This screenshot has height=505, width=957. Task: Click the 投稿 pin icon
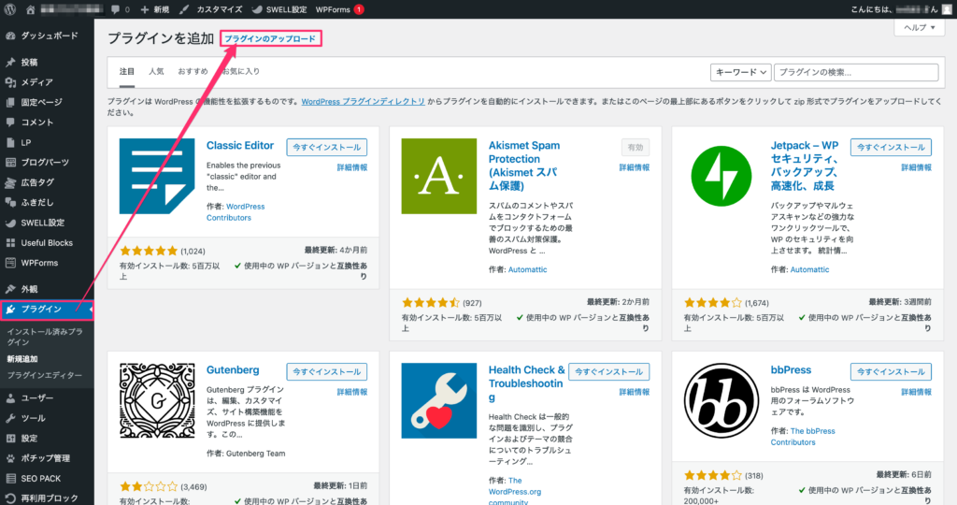click(10, 63)
